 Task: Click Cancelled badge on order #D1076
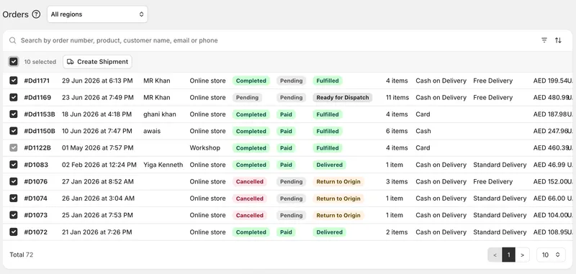249,181
